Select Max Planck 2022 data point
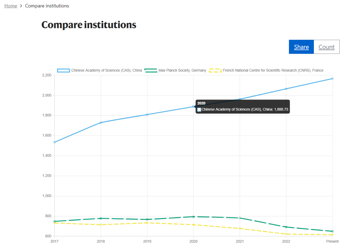 point(286,227)
